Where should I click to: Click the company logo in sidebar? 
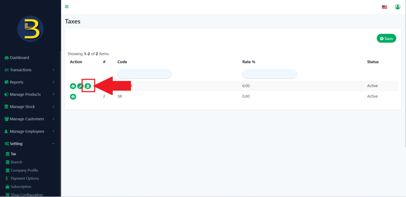pyautogui.click(x=30, y=29)
